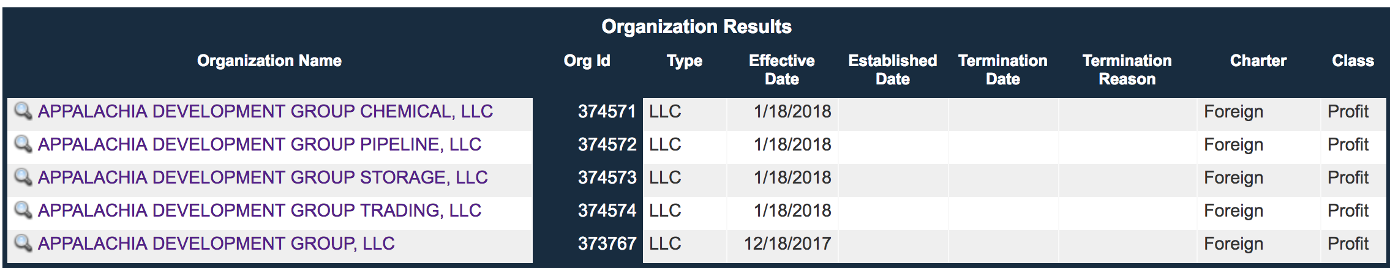Click the Termination Date column header
The image size is (1390, 268).
click(x=1003, y=70)
